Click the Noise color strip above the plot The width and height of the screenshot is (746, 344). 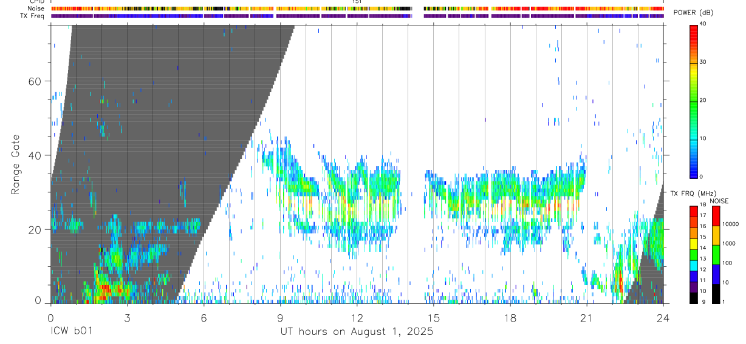click(x=357, y=8)
